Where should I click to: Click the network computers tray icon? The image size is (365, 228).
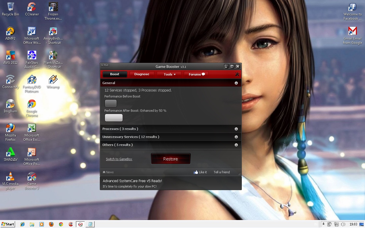point(336,224)
